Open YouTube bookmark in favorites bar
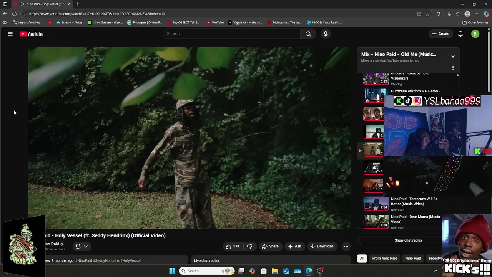The width and height of the screenshot is (492, 277). point(215,22)
